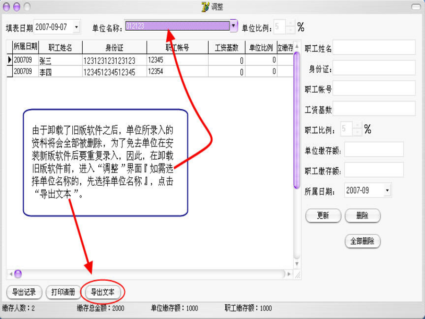Click the 所属日期 column header

tap(25, 47)
